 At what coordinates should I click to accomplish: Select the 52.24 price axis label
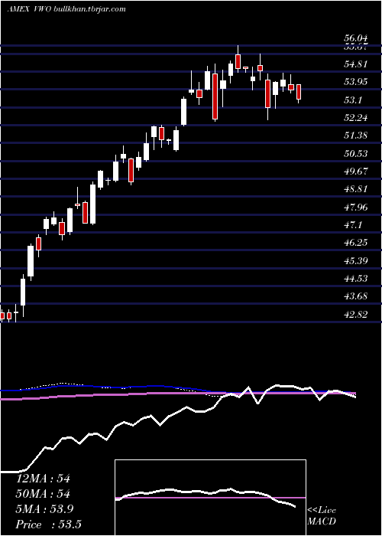[356, 118]
